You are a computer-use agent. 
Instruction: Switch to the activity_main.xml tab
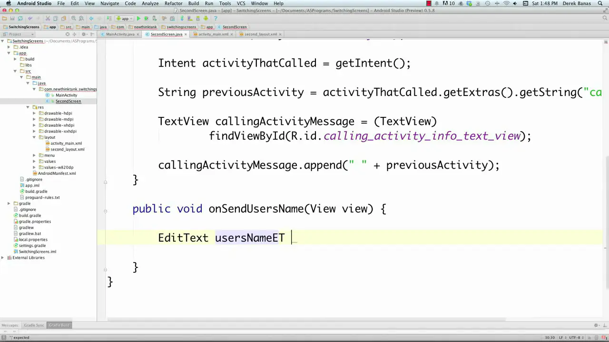point(213,34)
